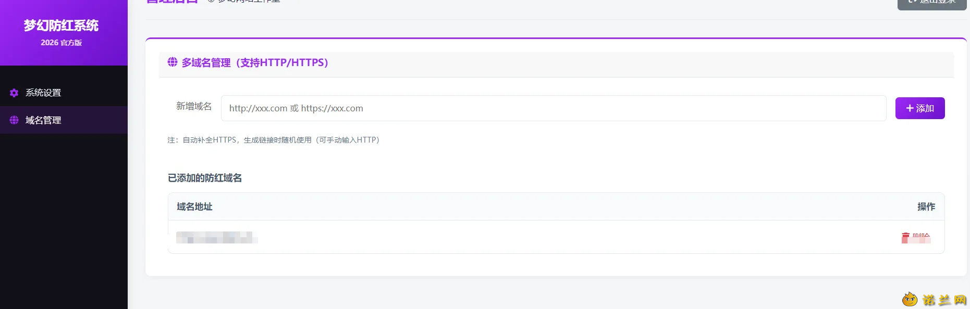Click the 操作 column header
The height and width of the screenshot is (309, 970).
tap(926, 207)
